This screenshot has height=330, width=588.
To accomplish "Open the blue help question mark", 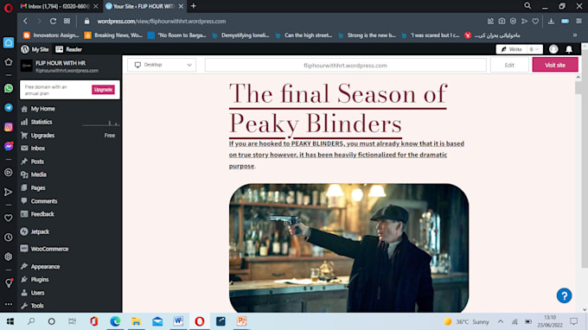I will point(564,295).
